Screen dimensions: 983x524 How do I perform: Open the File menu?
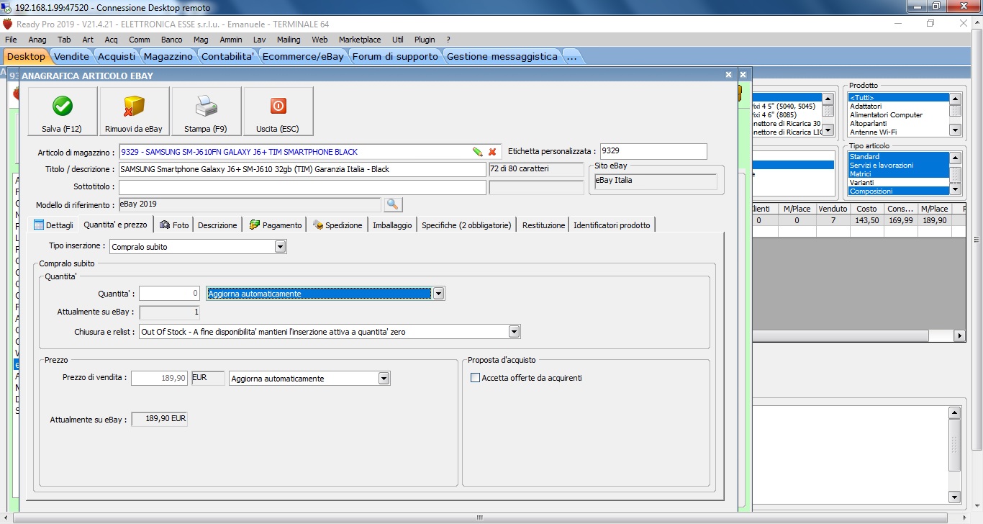coord(11,40)
